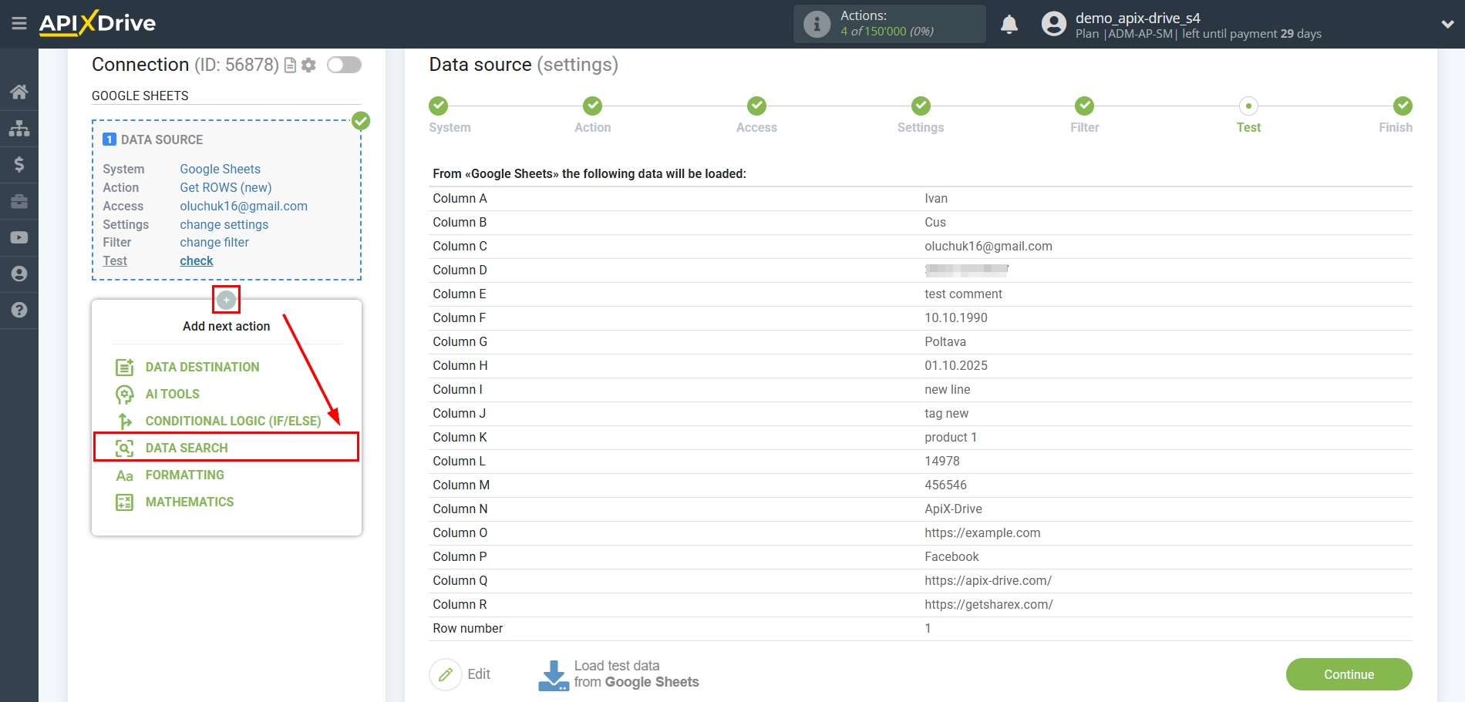Screen dimensions: 1465x702
Task: Click the YouTube icon in the sidebar
Action: [19, 237]
